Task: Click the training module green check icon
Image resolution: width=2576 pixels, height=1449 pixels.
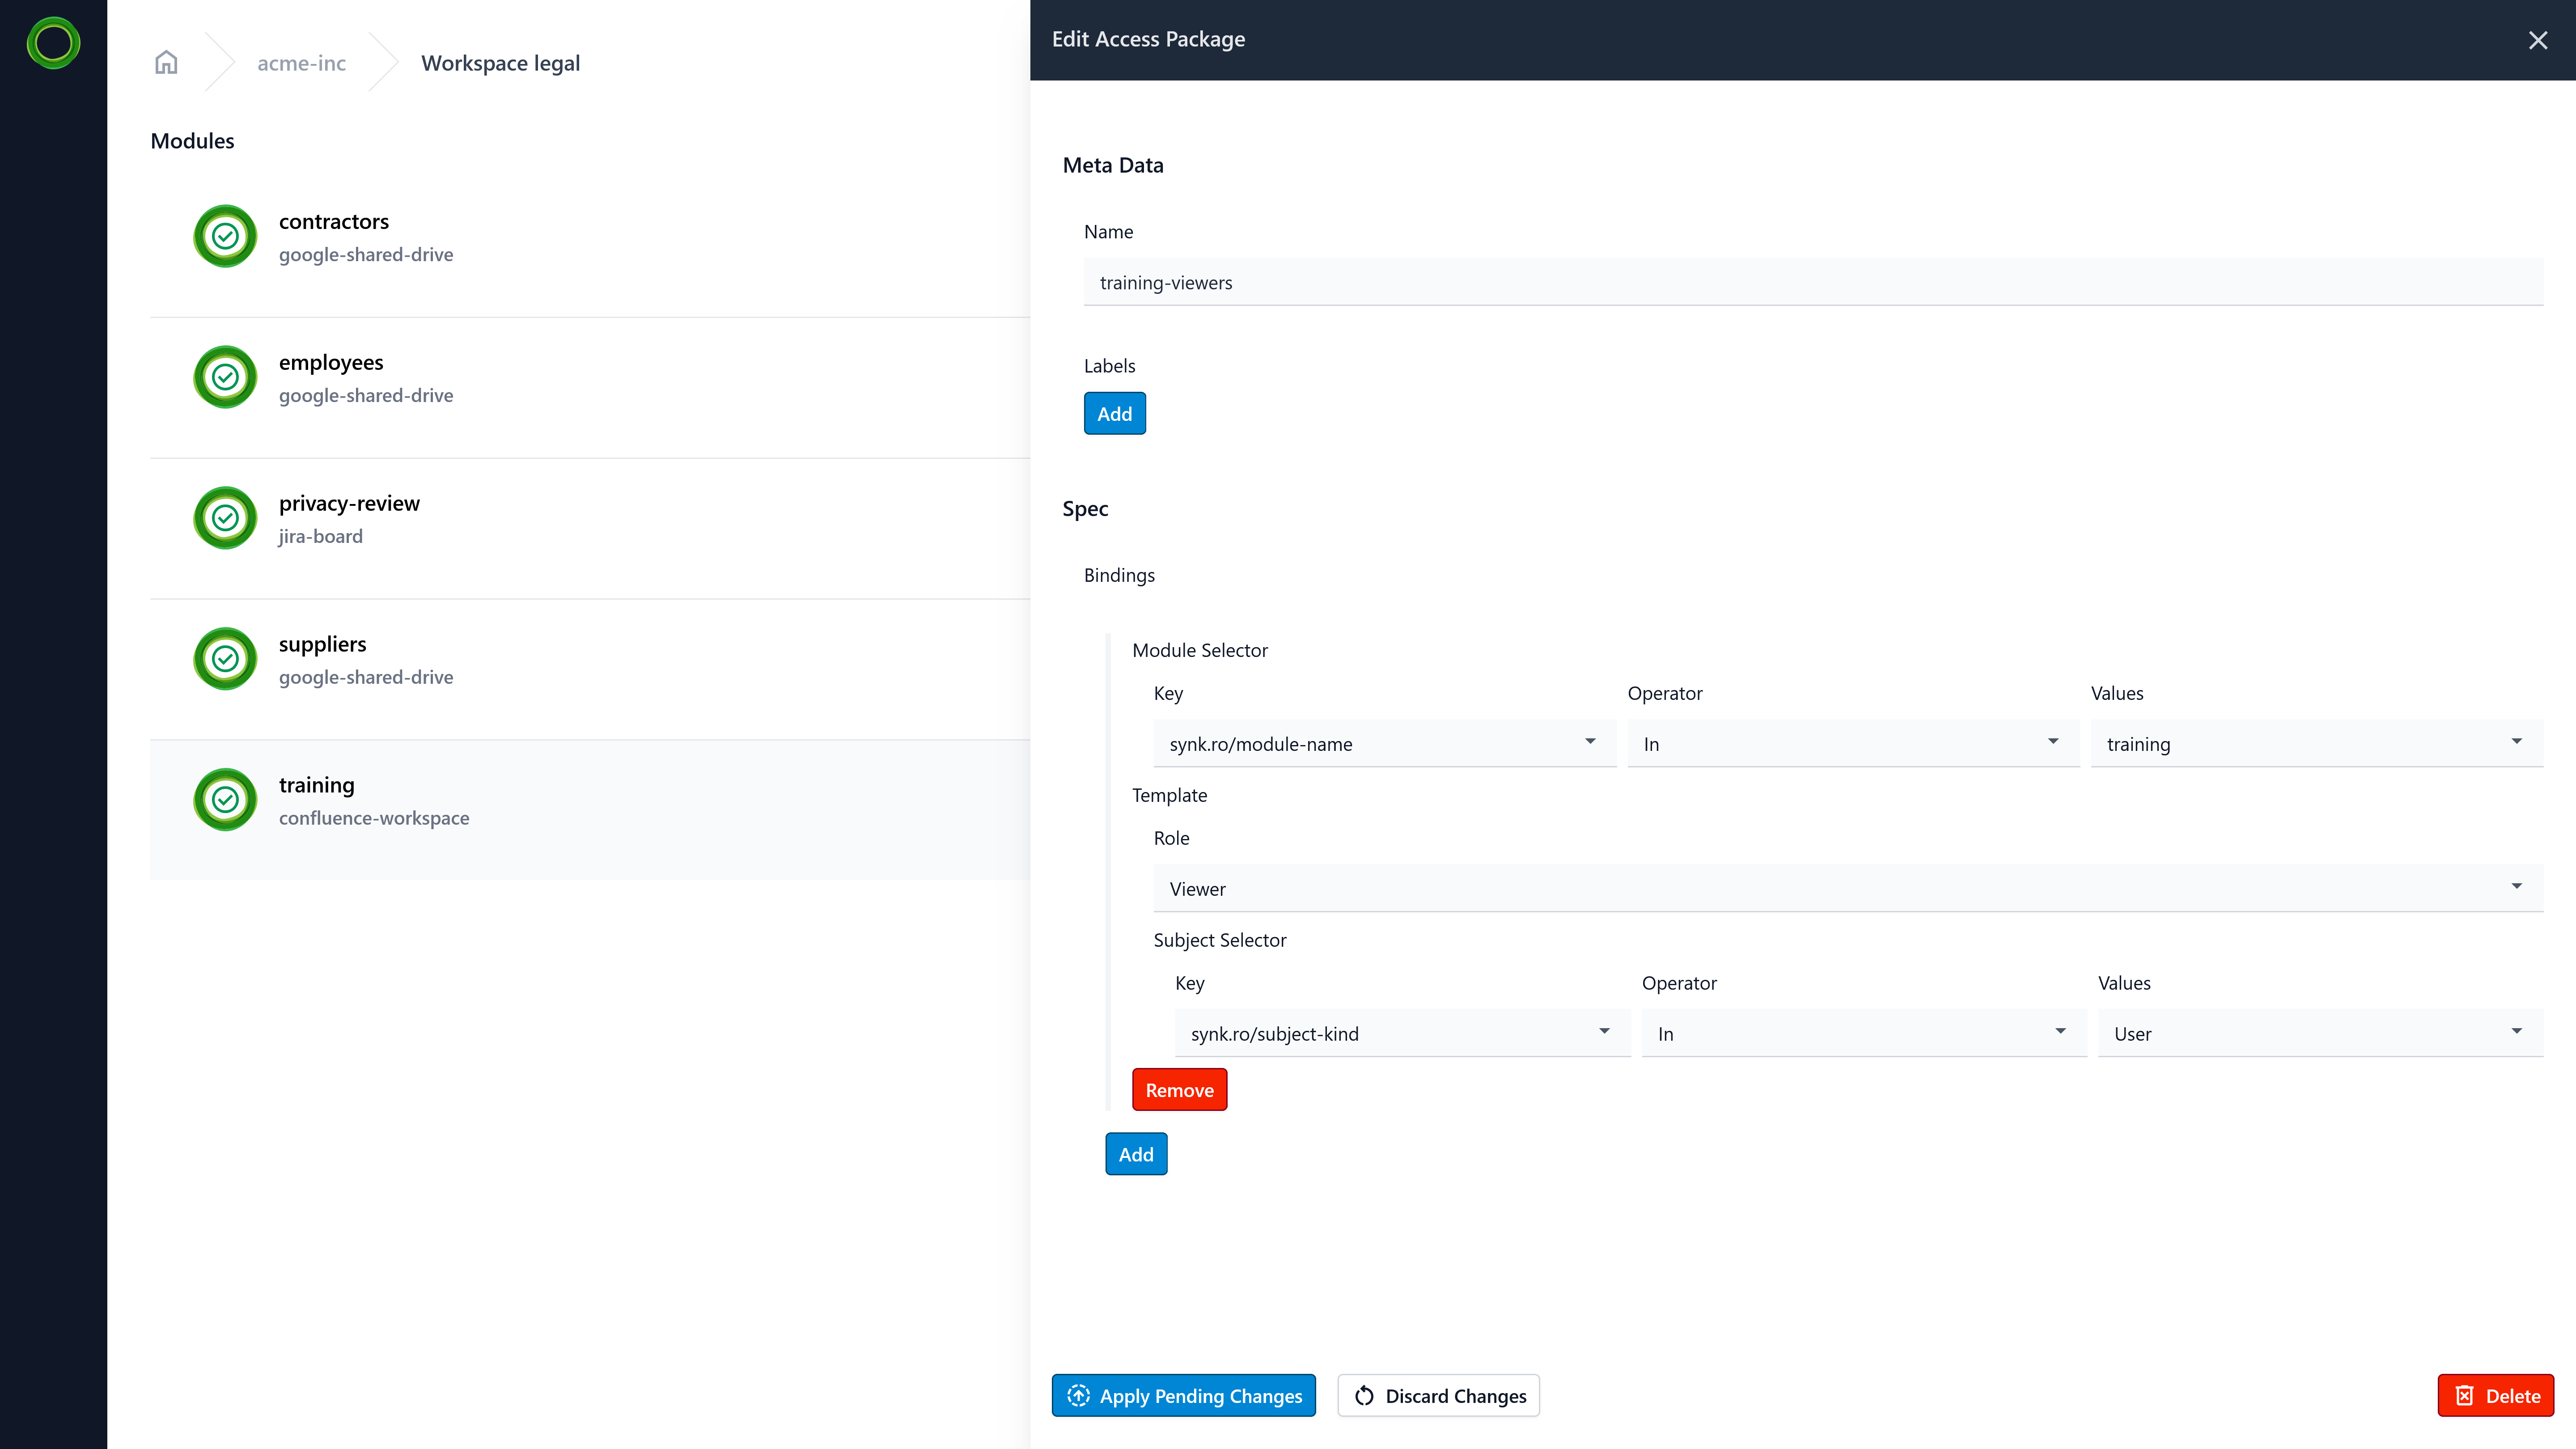Action: pyautogui.click(x=225, y=800)
